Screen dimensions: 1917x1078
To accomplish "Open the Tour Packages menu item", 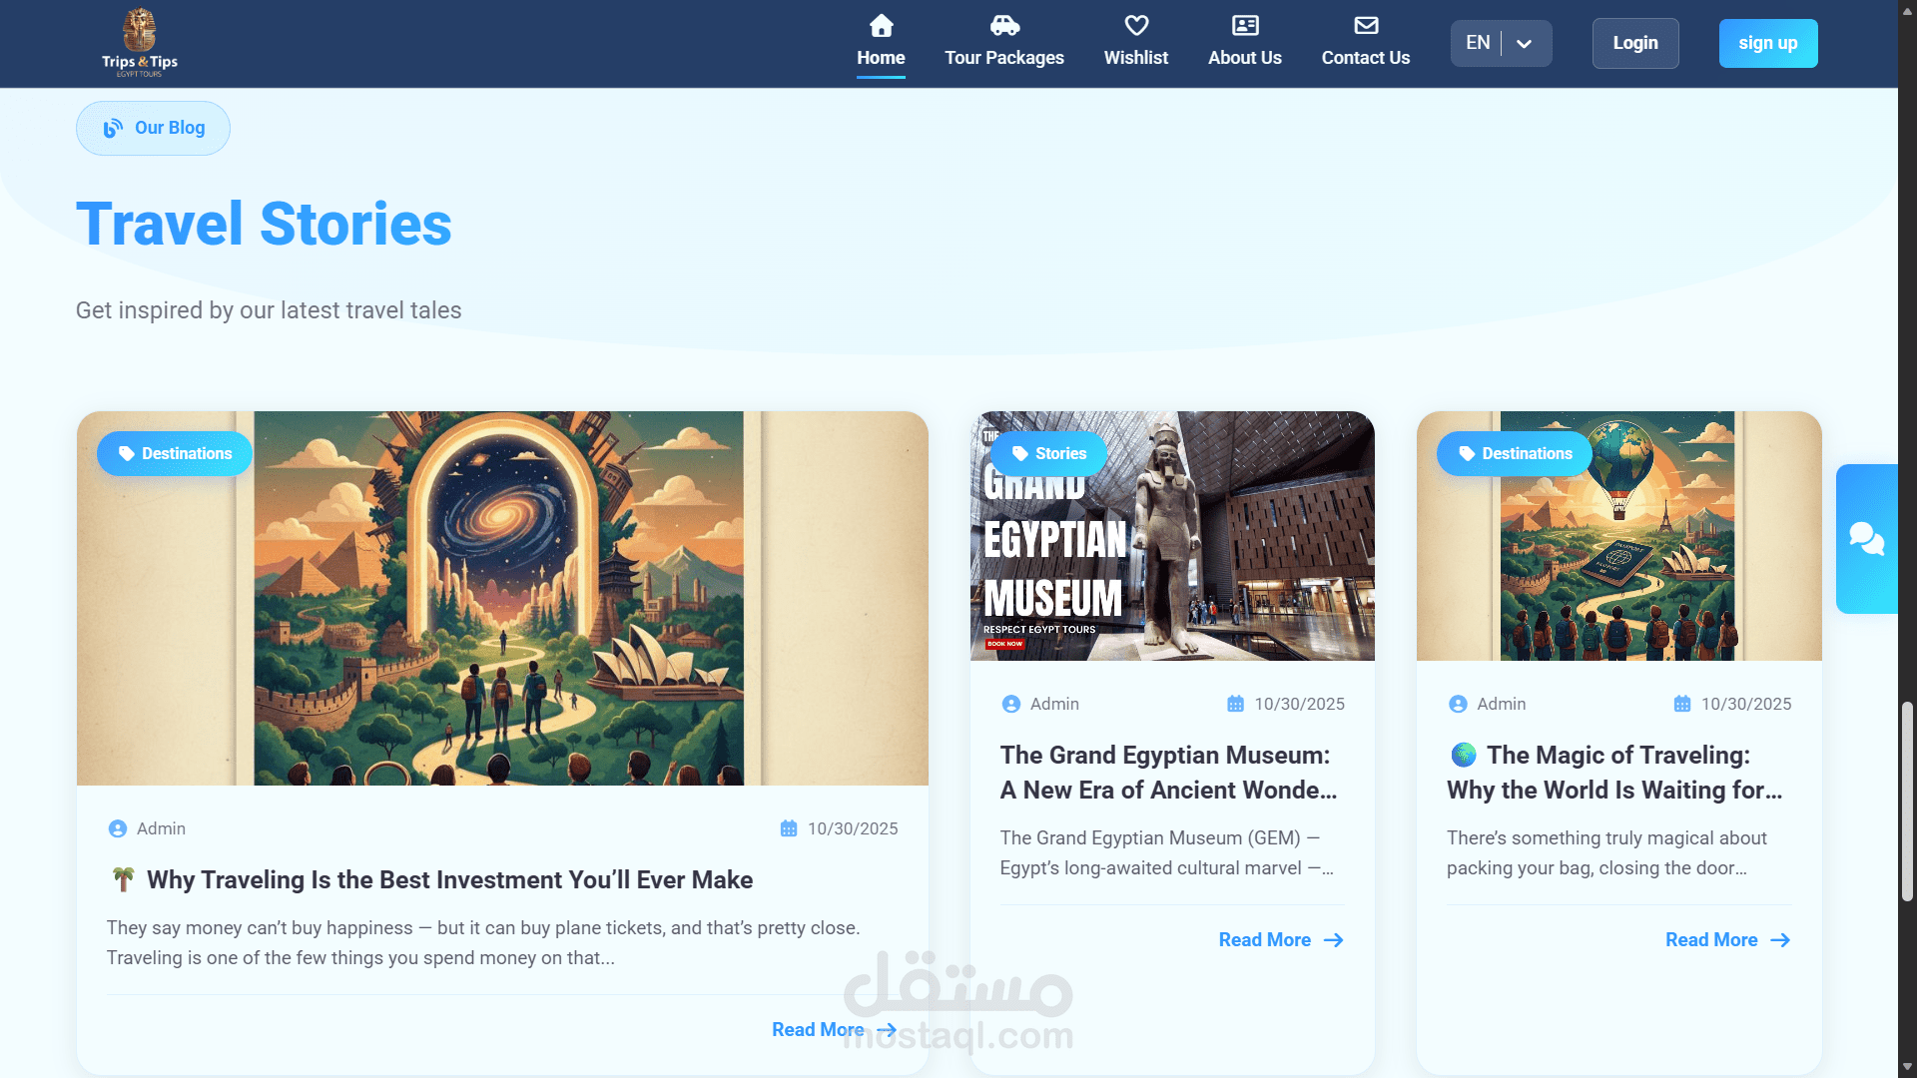I will pos(1004,58).
